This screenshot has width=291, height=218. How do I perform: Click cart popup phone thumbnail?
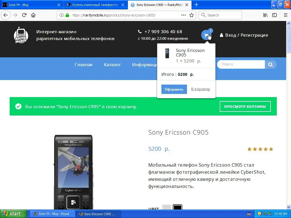click(x=167, y=53)
